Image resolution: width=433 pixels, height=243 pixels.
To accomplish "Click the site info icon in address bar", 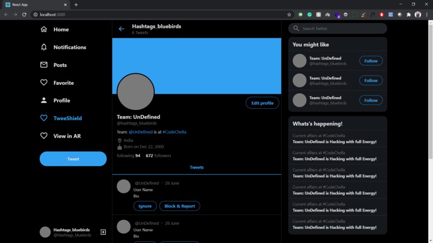I will tap(35, 14).
